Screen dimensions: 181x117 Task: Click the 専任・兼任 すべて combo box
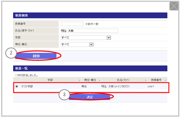pos(77,44)
